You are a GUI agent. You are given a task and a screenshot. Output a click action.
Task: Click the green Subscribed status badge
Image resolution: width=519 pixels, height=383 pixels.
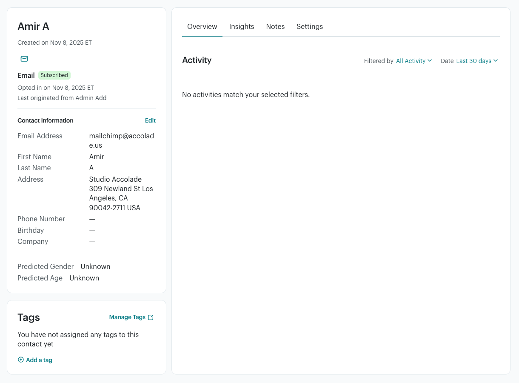coord(54,75)
